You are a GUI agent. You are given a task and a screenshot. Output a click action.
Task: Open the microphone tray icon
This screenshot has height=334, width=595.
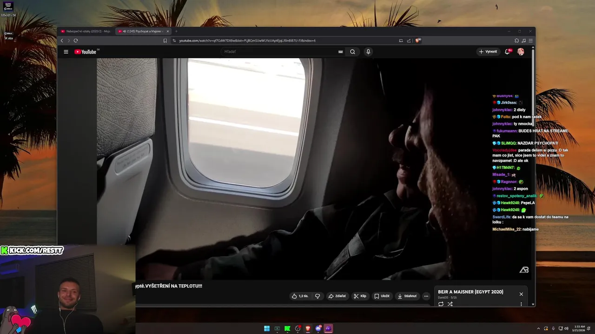click(553, 328)
